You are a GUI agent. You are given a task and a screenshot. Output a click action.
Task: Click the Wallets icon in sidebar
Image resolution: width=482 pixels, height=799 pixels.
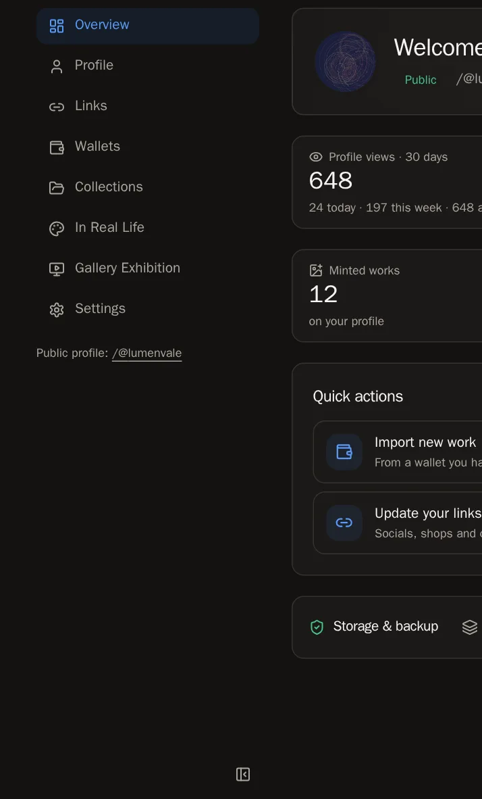(57, 147)
